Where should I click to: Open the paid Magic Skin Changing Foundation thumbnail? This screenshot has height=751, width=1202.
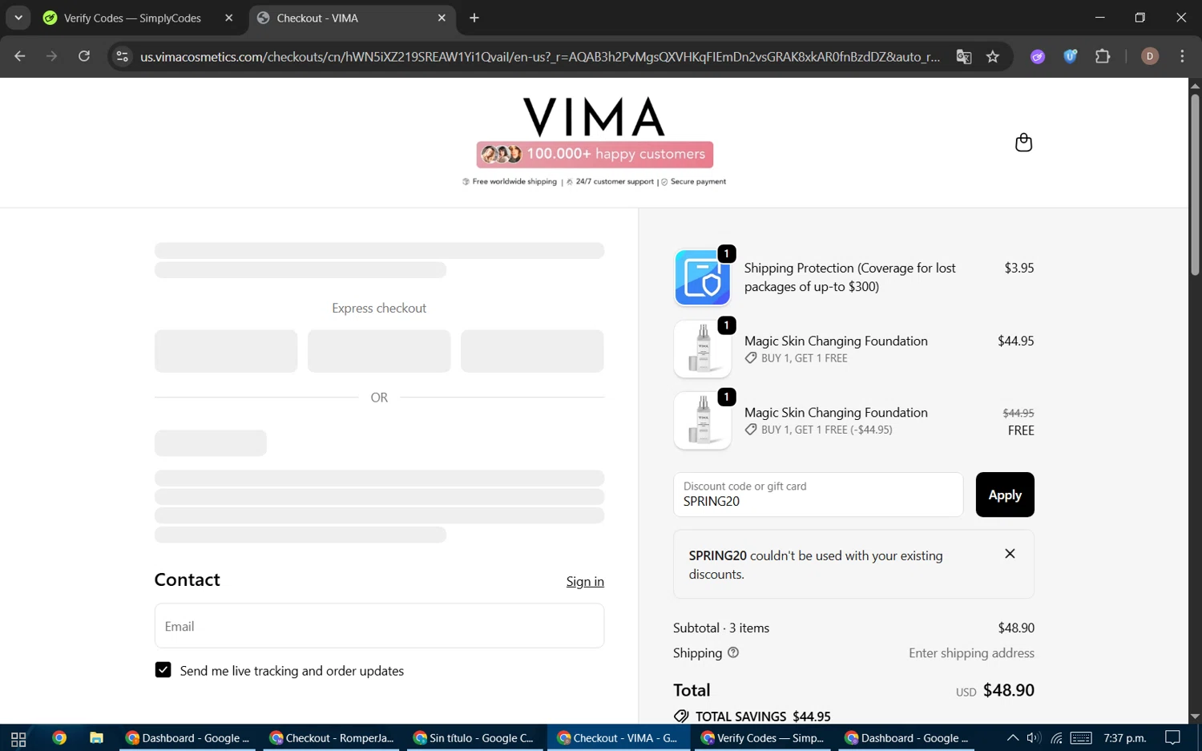point(703,349)
